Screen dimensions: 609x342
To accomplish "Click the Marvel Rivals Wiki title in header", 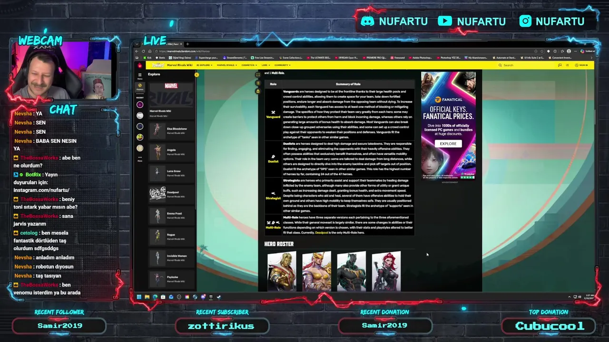I will (180, 65).
